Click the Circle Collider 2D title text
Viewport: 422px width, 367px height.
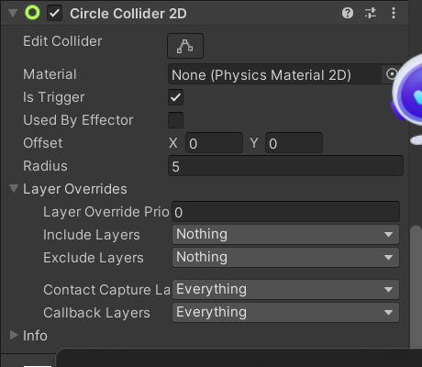click(128, 14)
